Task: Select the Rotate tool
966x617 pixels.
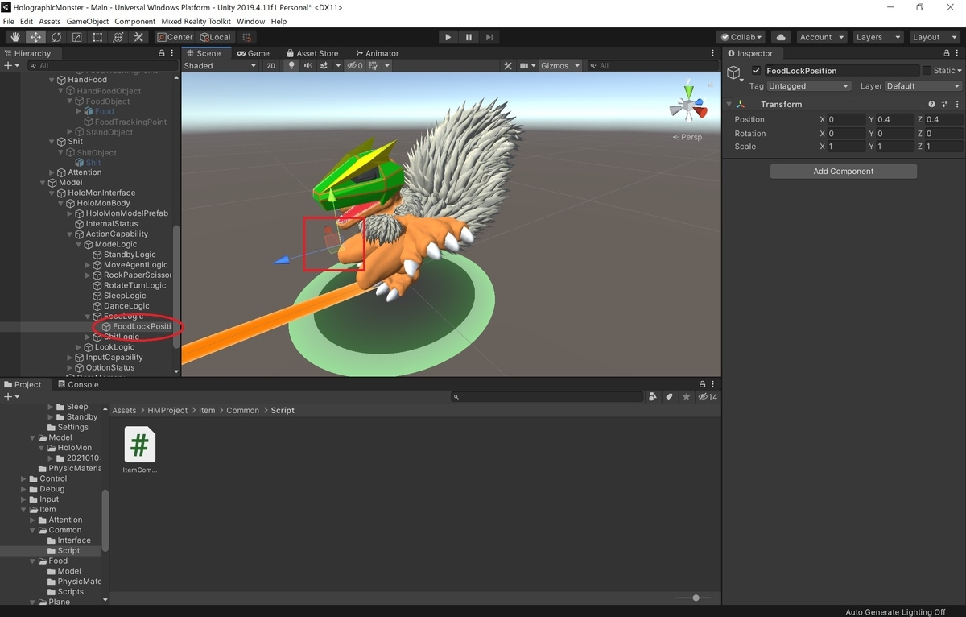Action: (56, 37)
